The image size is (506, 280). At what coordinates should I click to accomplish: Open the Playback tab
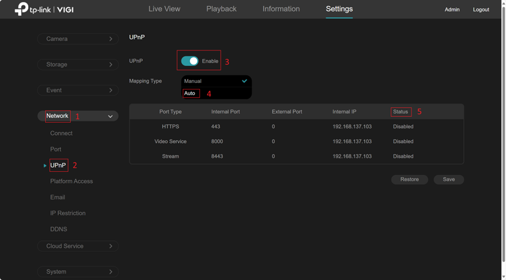(x=221, y=9)
